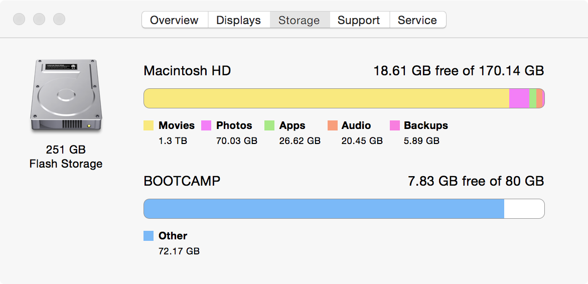Open the Displays tab
Image resolution: width=588 pixels, height=284 pixels.
pyautogui.click(x=238, y=20)
